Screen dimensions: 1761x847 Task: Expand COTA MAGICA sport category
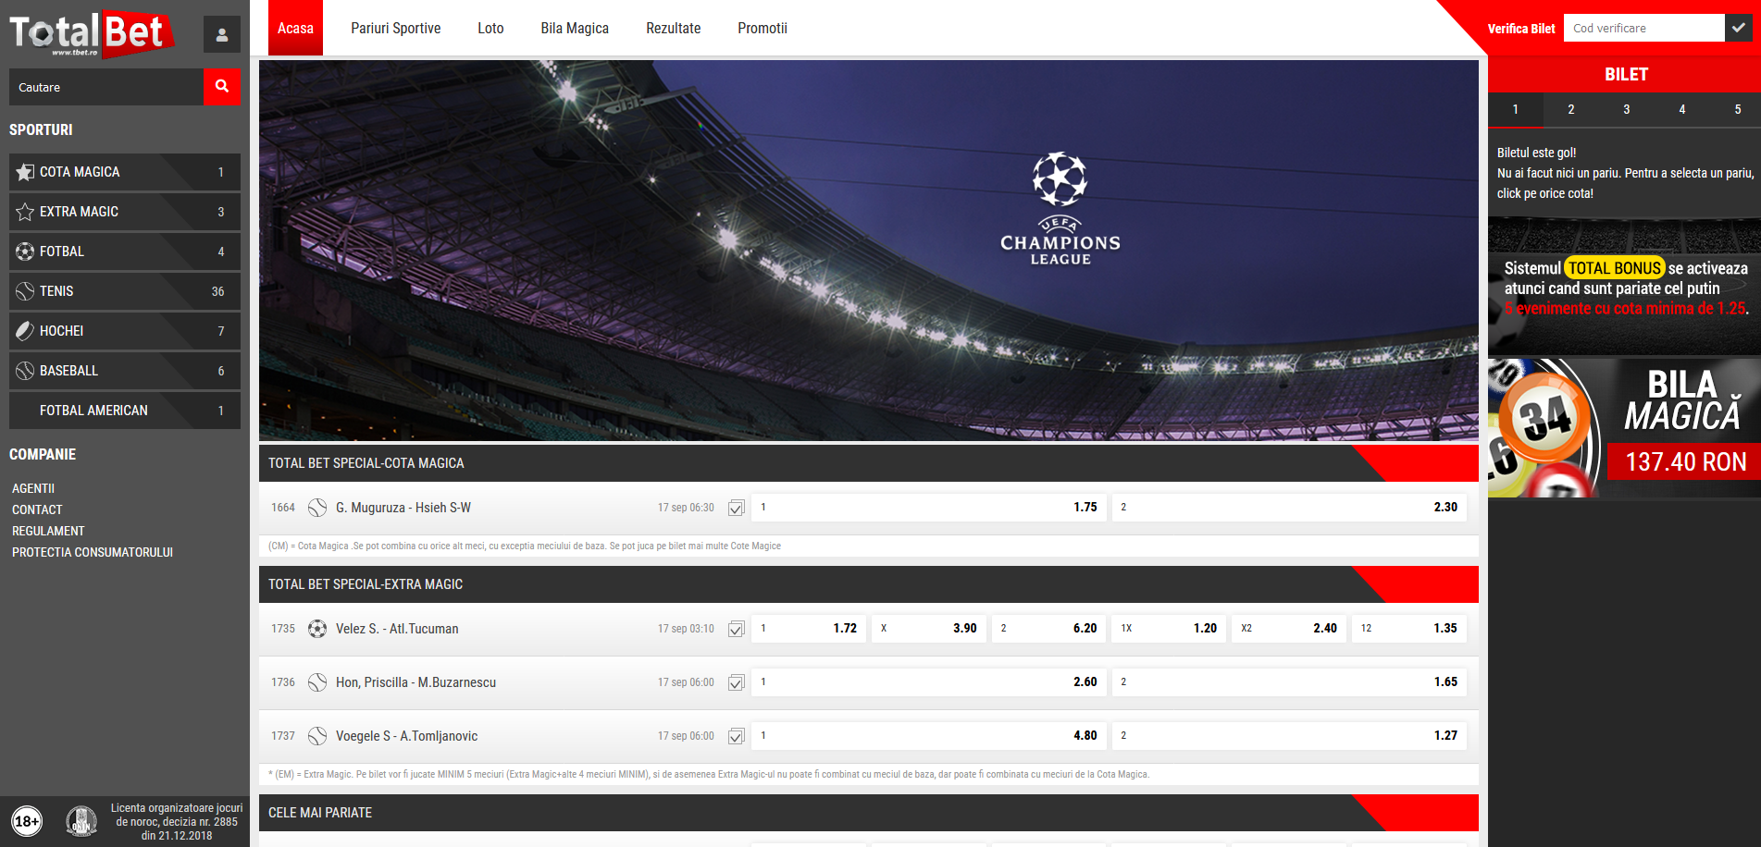pyautogui.click(x=125, y=172)
